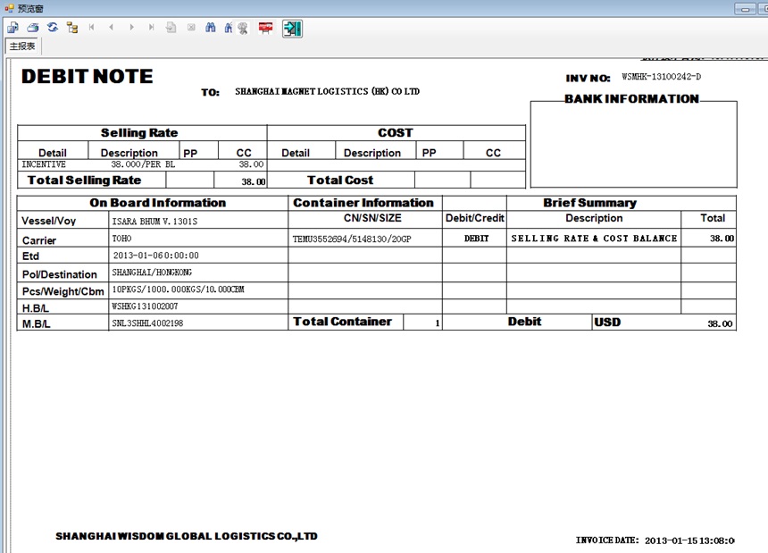
Task: Click the red billboard toolbar icon
Action: tap(265, 28)
